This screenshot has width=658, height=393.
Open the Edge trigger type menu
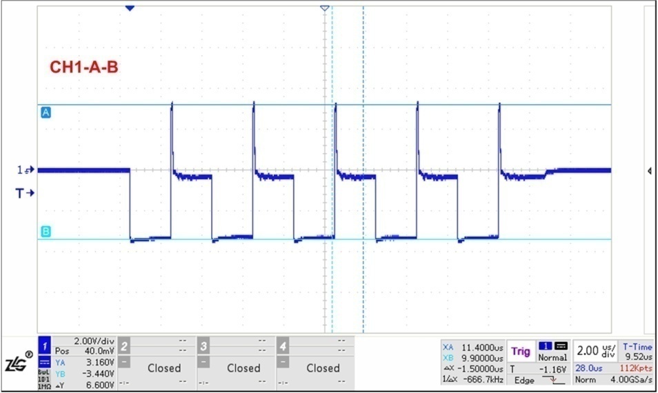[524, 380]
